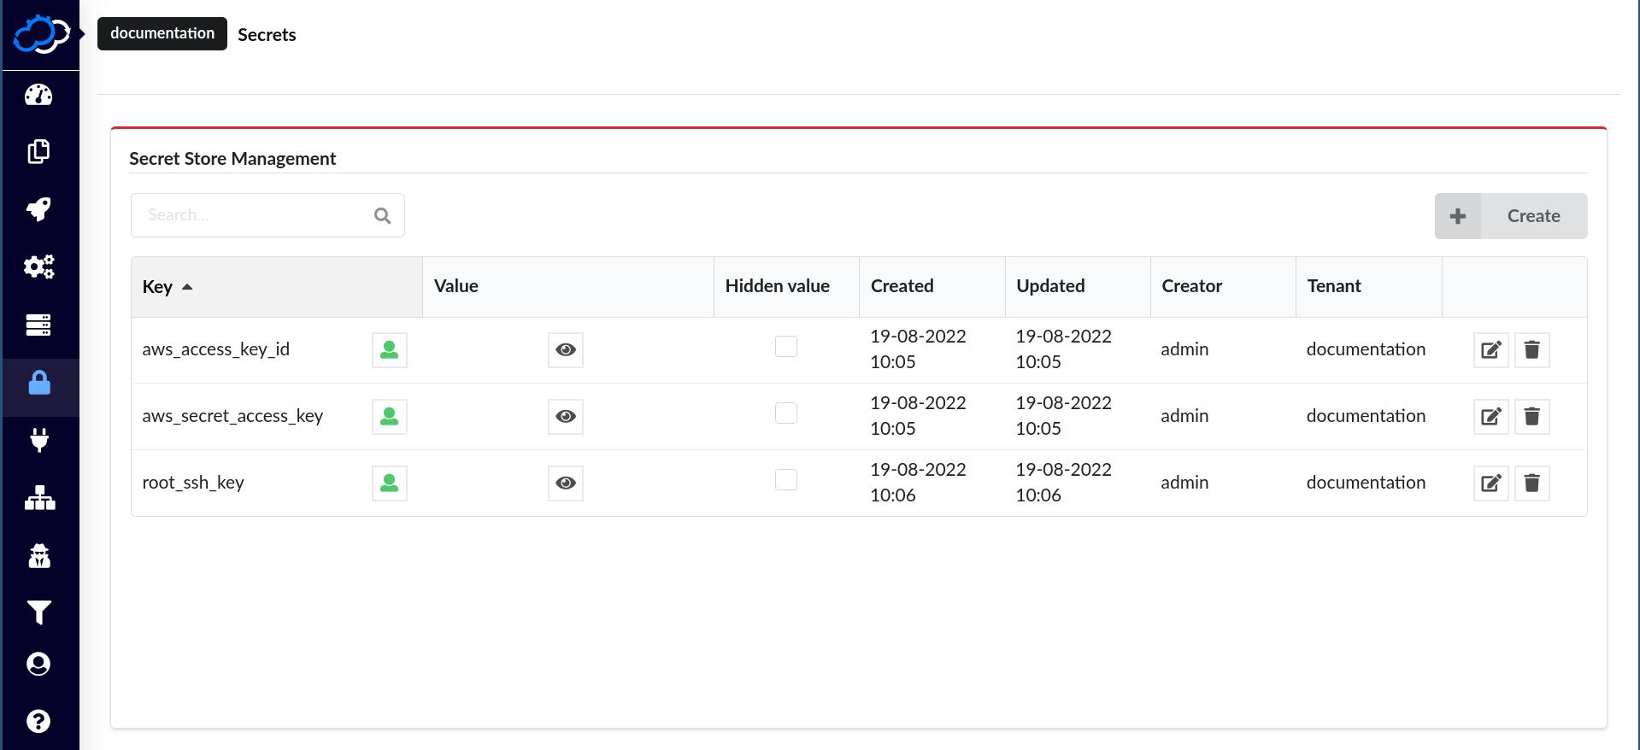Edit the root_ssh_key secret
The height and width of the screenshot is (750, 1640).
coord(1491,483)
